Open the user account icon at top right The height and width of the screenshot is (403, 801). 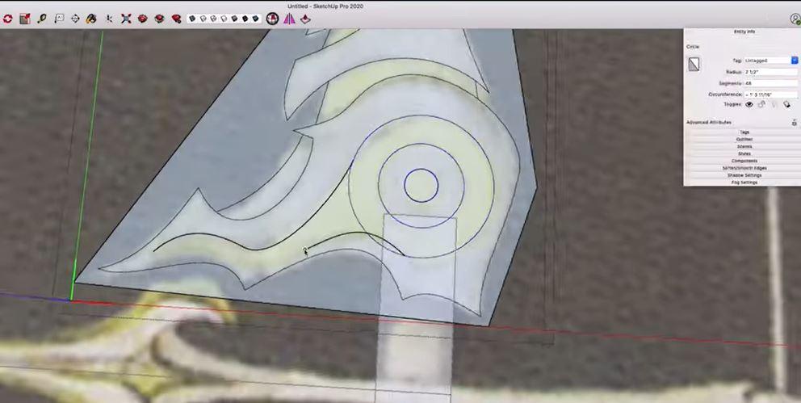tap(795, 19)
